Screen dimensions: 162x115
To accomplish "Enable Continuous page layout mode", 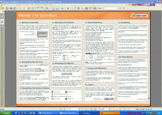I will pos(121,109).
